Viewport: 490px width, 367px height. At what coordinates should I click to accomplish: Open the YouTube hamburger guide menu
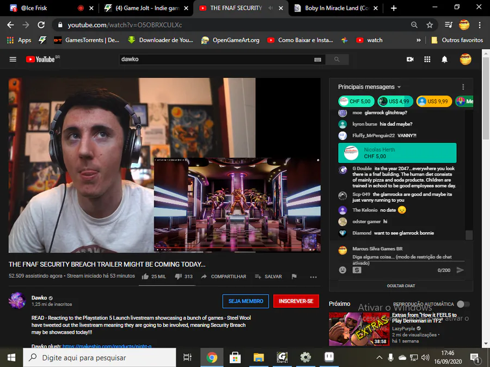13,59
